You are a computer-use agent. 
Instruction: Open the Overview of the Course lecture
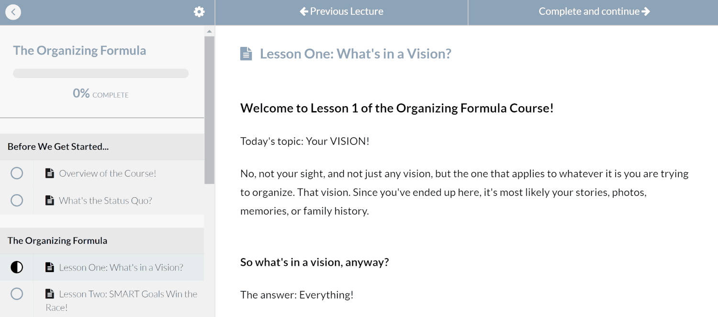tap(108, 173)
